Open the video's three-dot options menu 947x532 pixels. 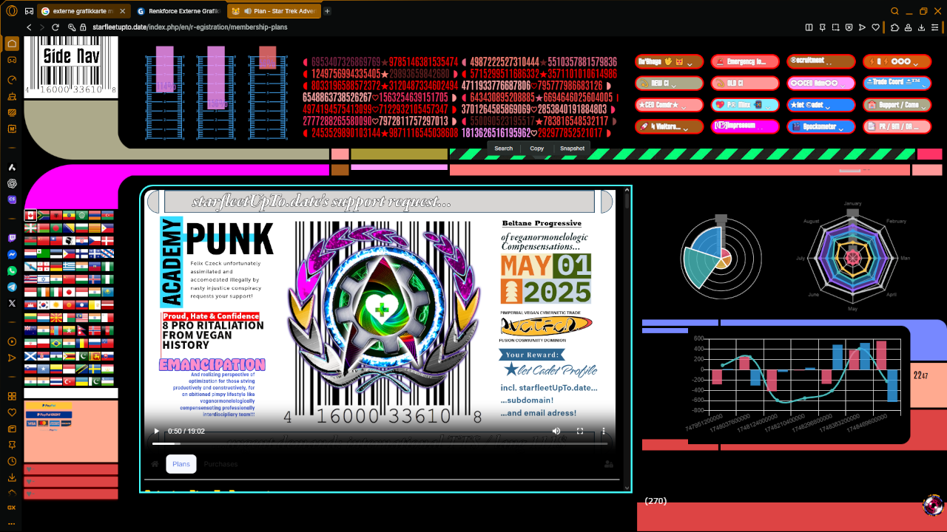(x=604, y=431)
